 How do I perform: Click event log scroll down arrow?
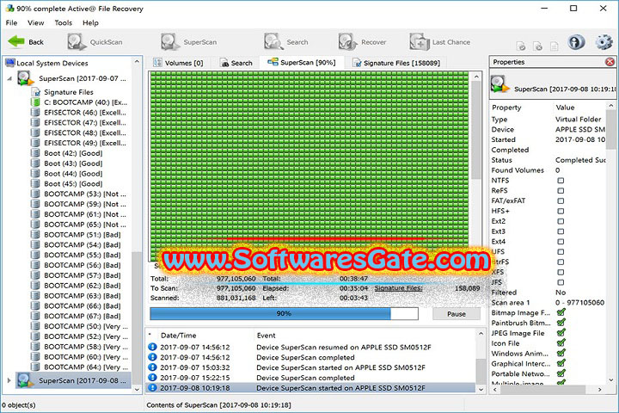pyautogui.click(x=481, y=389)
